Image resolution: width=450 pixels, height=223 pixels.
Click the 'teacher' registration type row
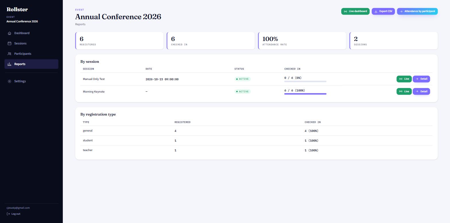(256, 150)
